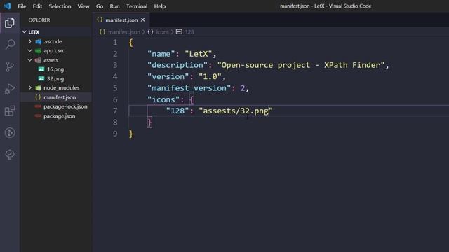
Task: Place cursor in "name": "LetX" line
Action: pos(182,54)
